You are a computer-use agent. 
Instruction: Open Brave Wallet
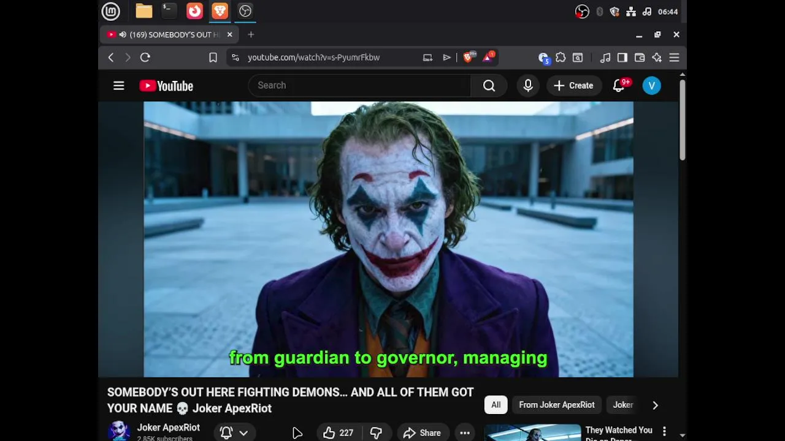point(640,58)
